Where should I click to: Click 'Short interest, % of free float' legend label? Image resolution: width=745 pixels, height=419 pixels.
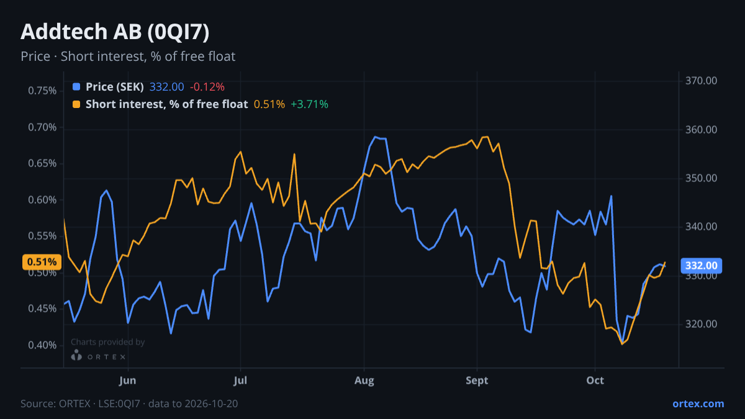pos(166,104)
